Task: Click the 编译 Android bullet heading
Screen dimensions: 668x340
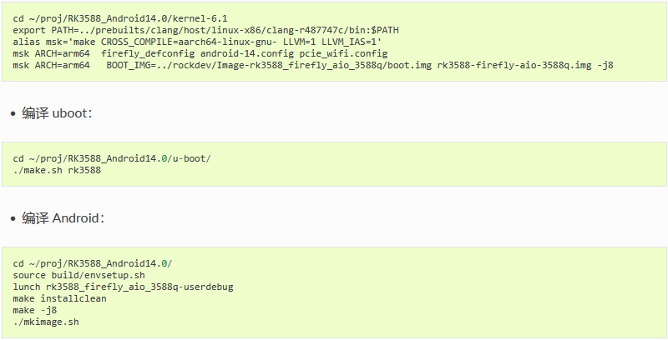Action: [x=63, y=218]
